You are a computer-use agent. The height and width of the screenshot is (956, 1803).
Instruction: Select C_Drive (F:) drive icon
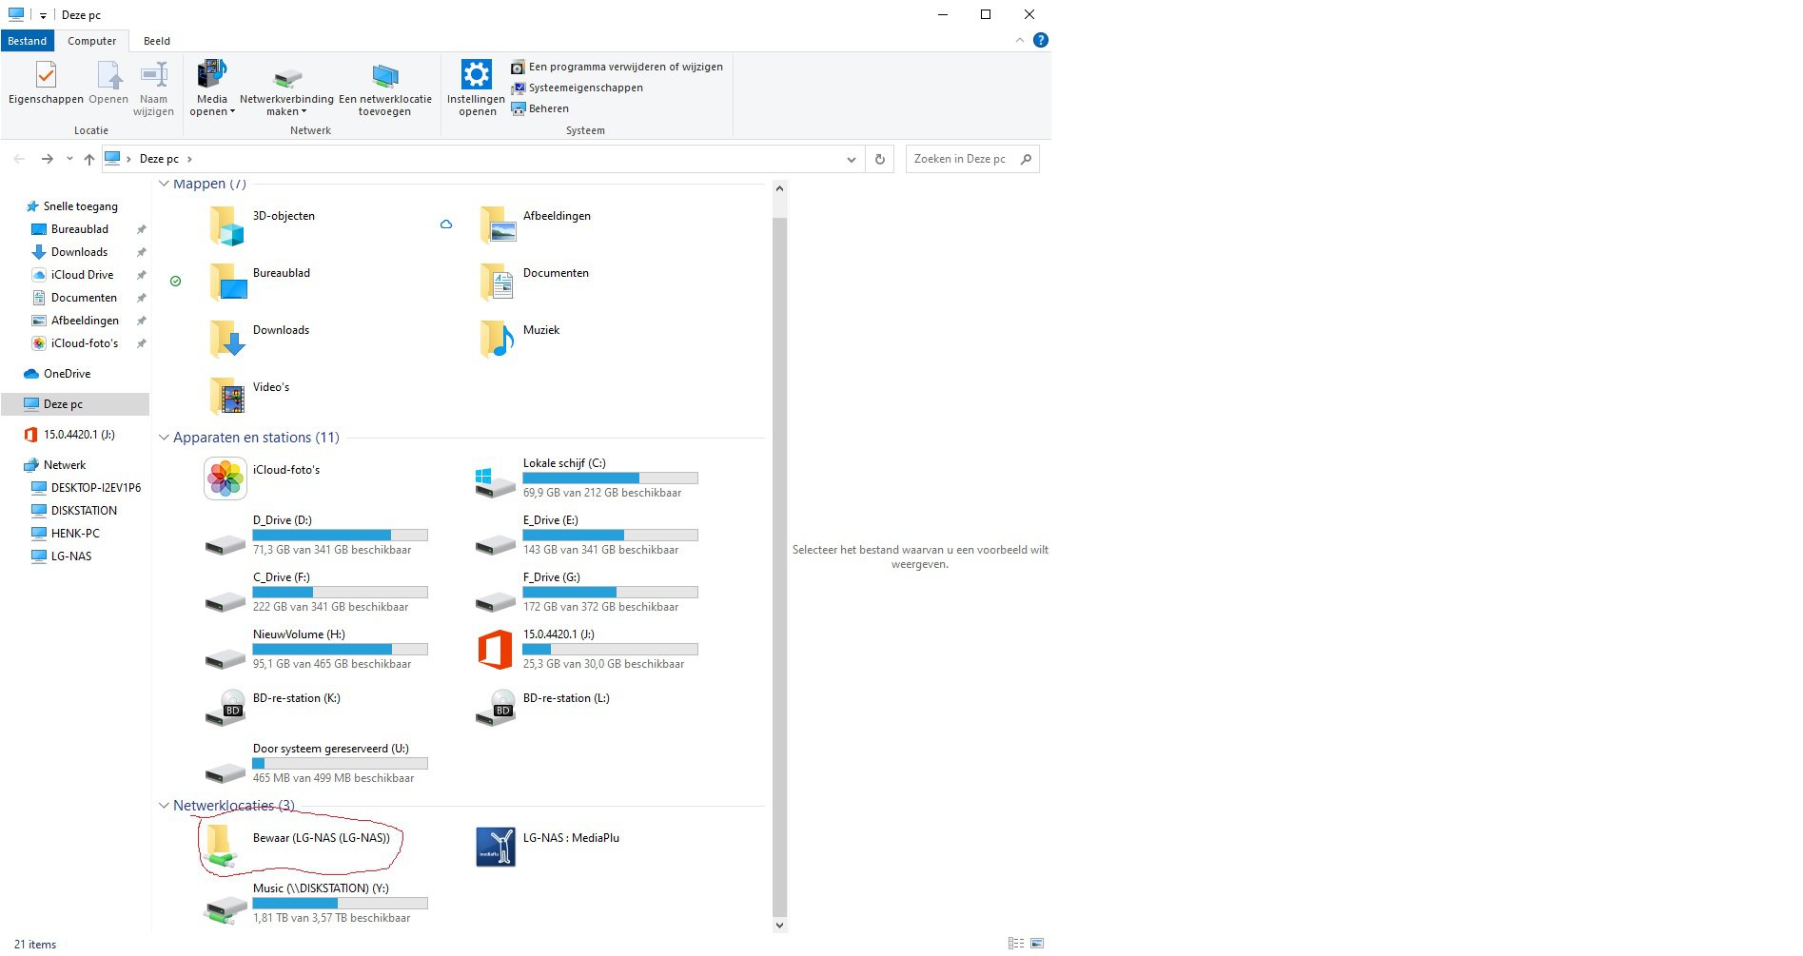click(225, 600)
